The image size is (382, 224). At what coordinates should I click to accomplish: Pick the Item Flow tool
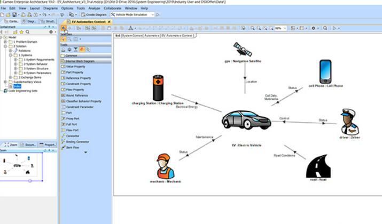pyautogui.click(x=71, y=148)
